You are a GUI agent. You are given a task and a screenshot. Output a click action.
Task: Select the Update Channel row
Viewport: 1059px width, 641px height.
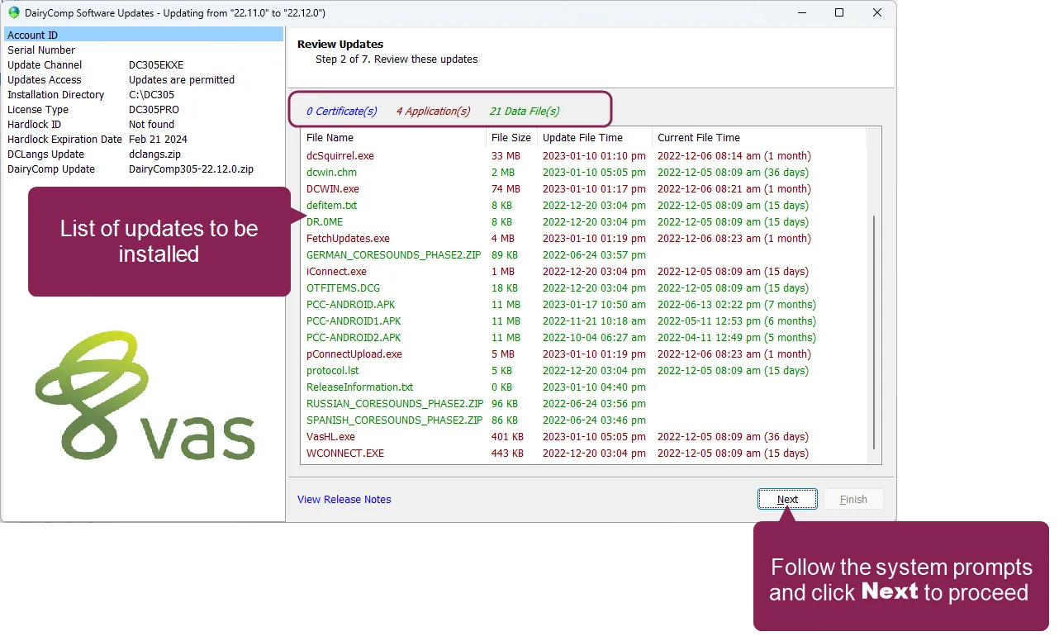(144, 64)
